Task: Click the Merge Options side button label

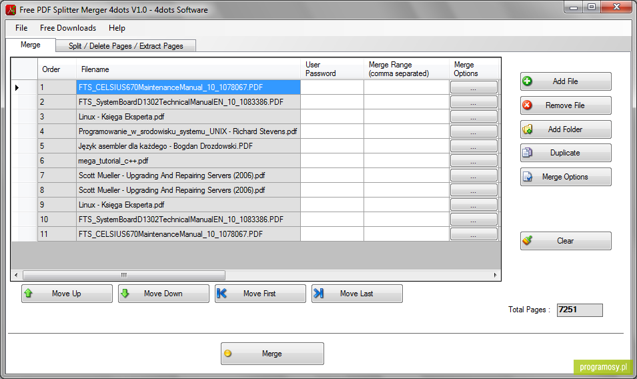Action: click(x=565, y=177)
